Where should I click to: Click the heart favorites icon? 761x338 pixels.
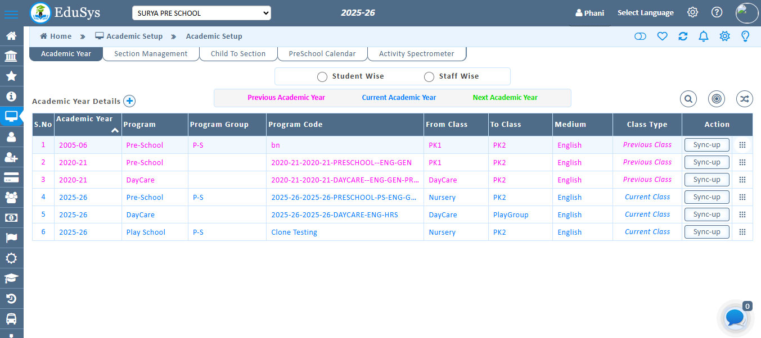pos(662,36)
